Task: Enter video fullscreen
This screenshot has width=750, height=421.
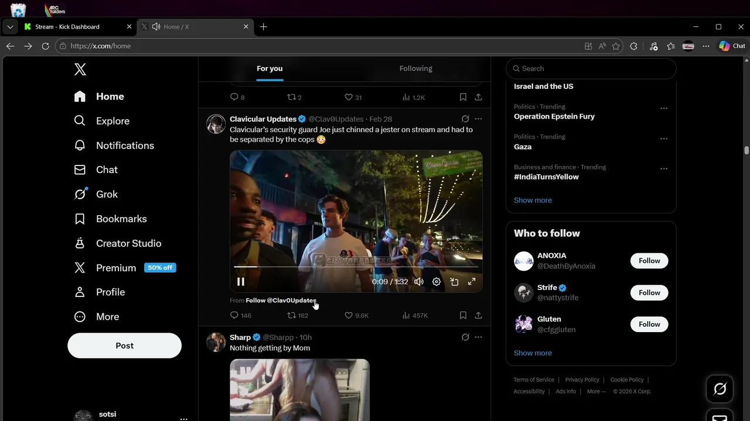Action: [472, 282]
